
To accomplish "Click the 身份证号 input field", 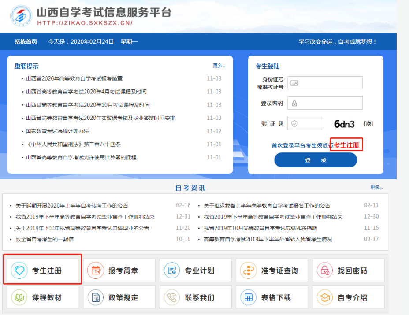I will (325, 83).
